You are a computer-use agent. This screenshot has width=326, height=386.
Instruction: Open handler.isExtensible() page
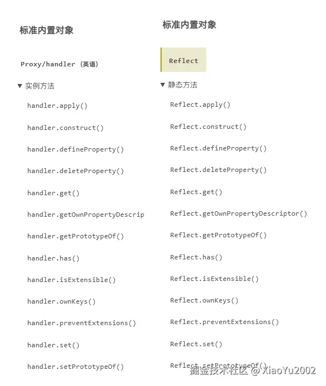[x=72, y=280]
